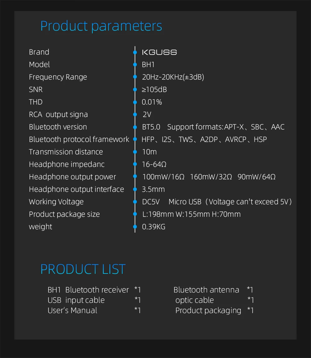
Task: Click the blue dot next to 10m distance
Action: point(135,152)
